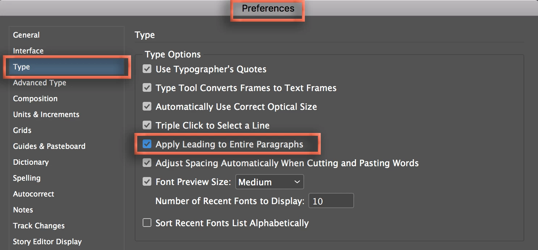
Task: Select the Type preferences category
Action: pyautogui.click(x=22, y=67)
